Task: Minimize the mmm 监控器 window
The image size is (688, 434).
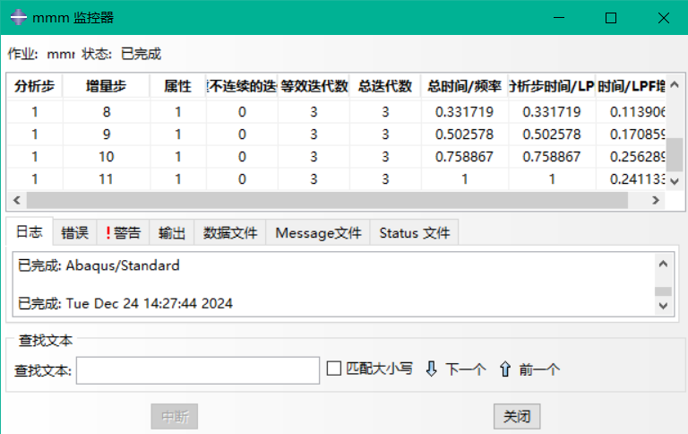Action: click(x=559, y=18)
